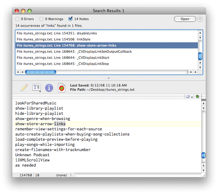Select result Line 168644: _CVDisplayLinkStart
The image size is (218, 194).
click(106, 58)
